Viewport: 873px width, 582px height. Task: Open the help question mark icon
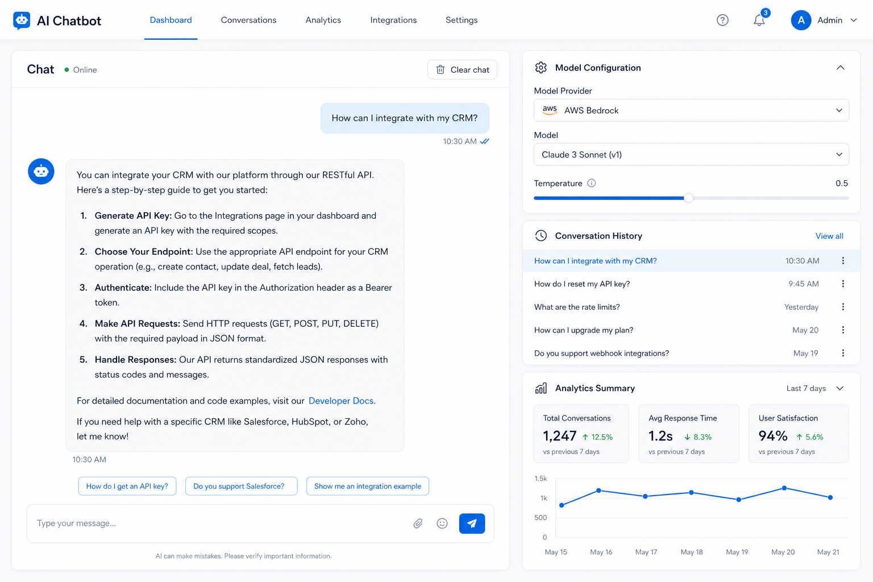722,20
